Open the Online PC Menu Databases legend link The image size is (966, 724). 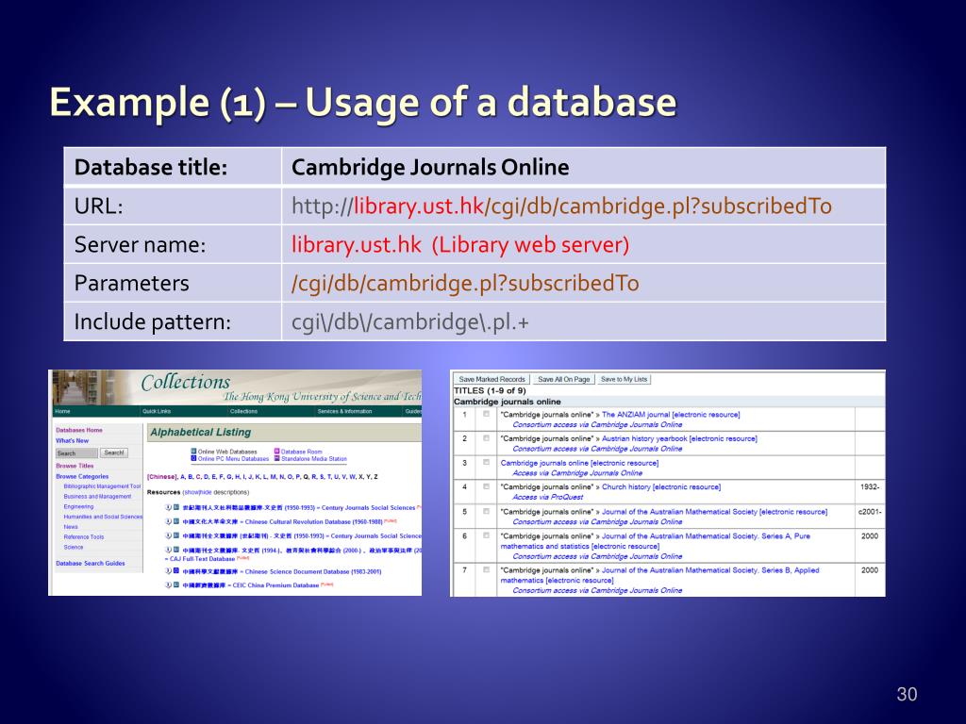click(x=234, y=459)
